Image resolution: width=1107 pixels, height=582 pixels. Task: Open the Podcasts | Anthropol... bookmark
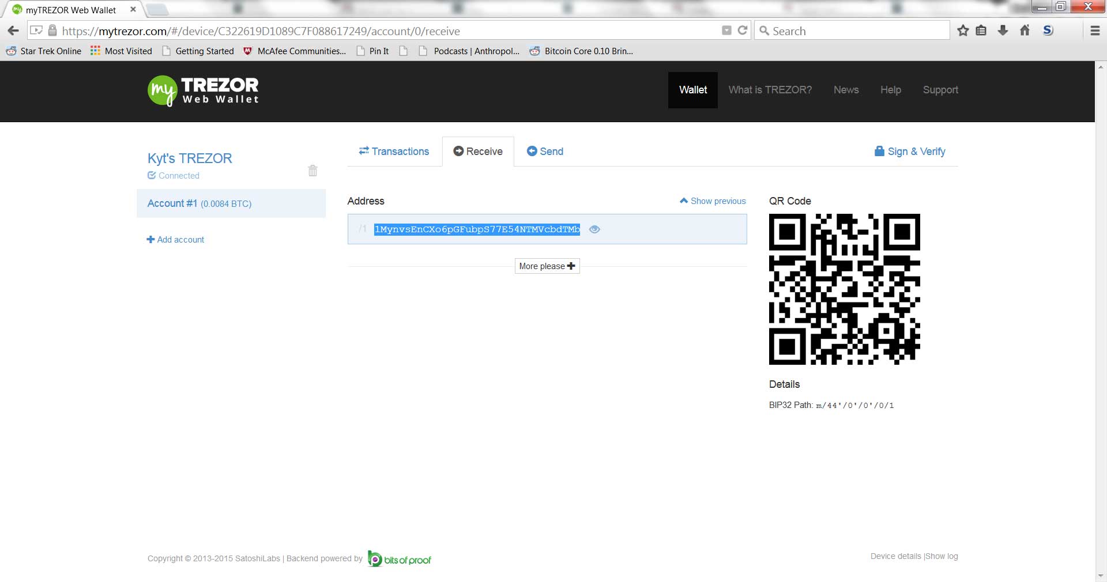(x=469, y=51)
